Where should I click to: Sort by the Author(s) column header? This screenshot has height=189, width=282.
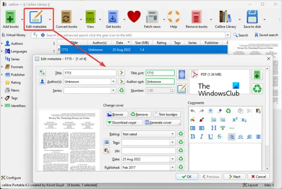click(100, 43)
